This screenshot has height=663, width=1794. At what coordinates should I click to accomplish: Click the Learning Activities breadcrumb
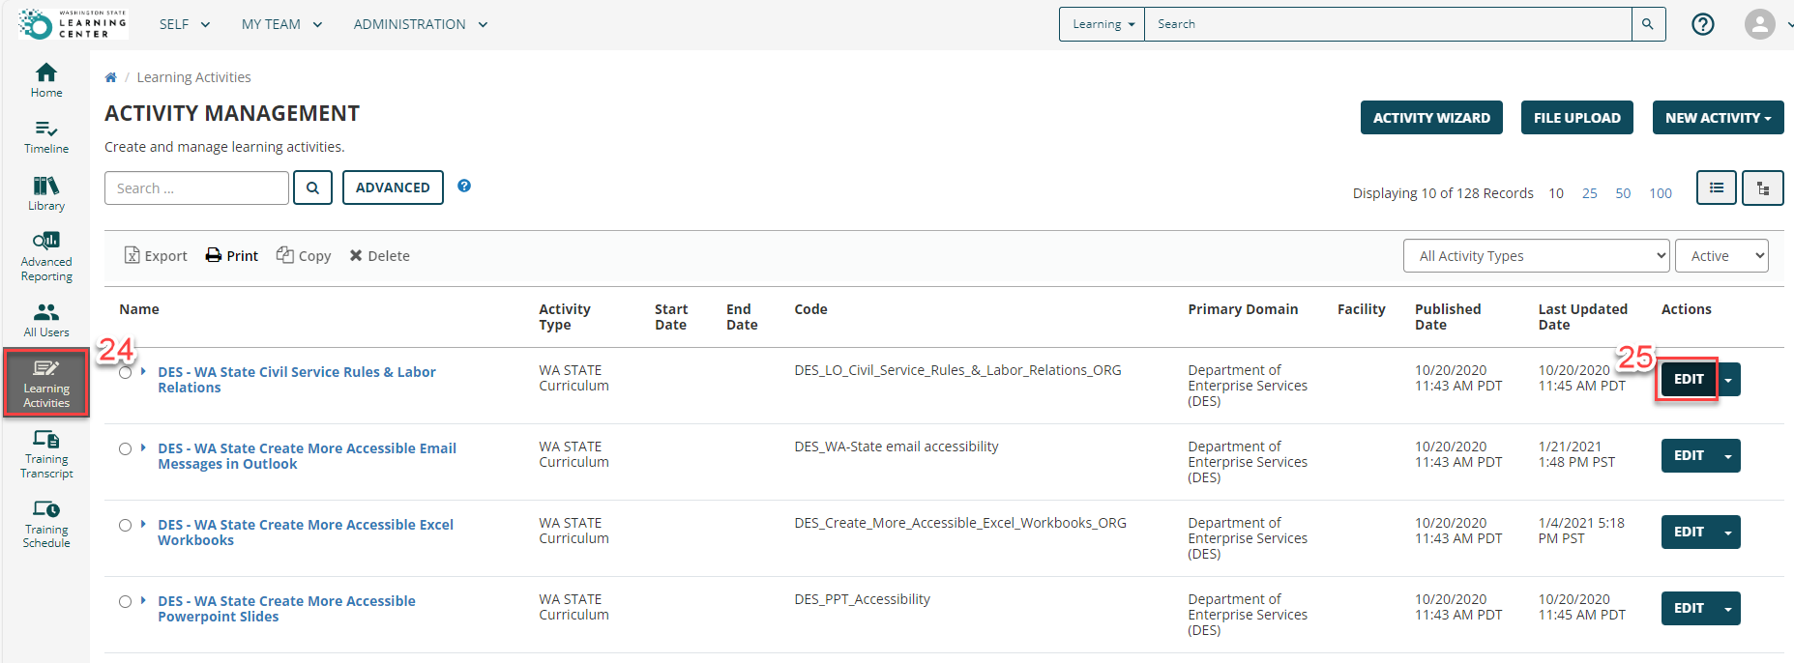pyautogui.click(x=193, y=77)
